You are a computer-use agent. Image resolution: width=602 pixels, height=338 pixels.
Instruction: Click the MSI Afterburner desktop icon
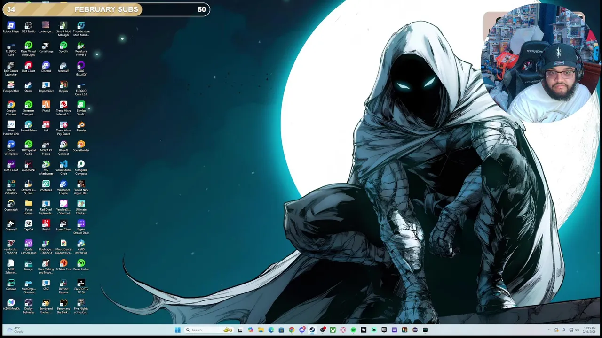[46, 168]
